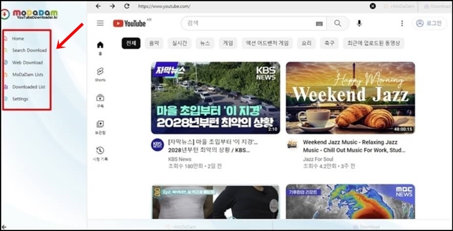Select the 최근에 업로드된 동영상 filter chip
This screenshot has height=231, width=453.
coord(374,43)
